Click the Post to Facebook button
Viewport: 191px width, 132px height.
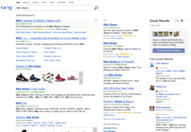pos(179,21)
